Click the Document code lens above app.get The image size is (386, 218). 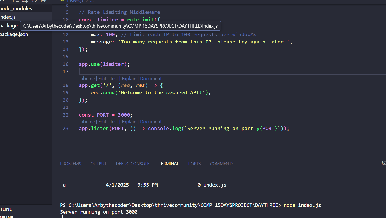pos(151,79)
